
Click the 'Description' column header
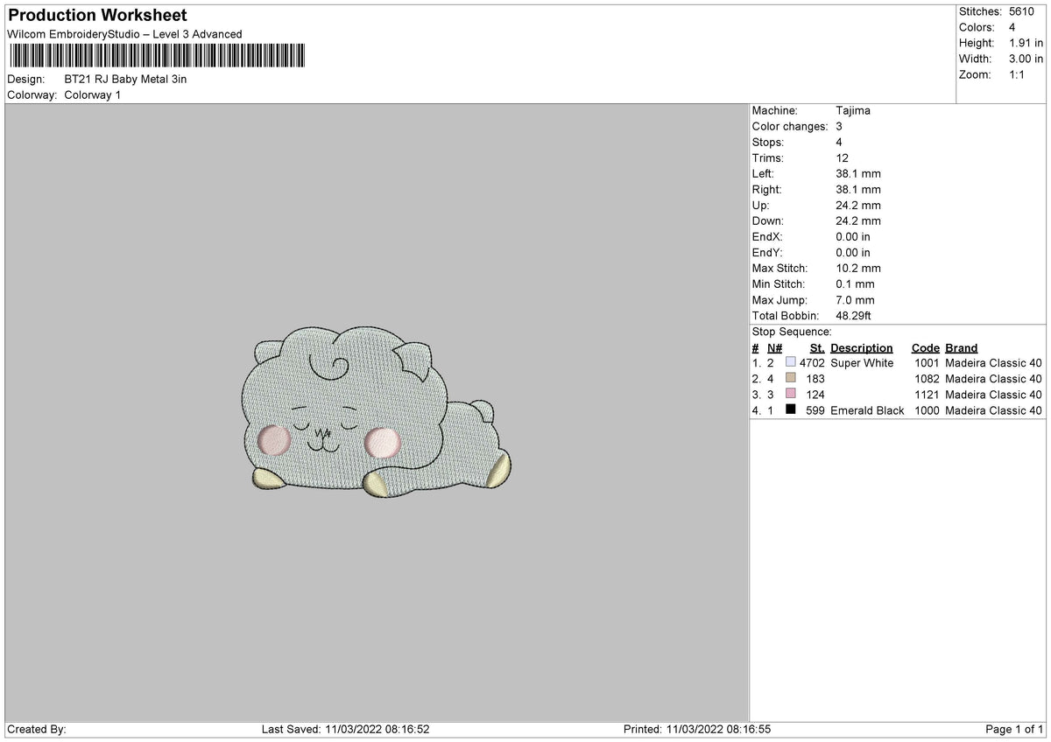[862, 347]
